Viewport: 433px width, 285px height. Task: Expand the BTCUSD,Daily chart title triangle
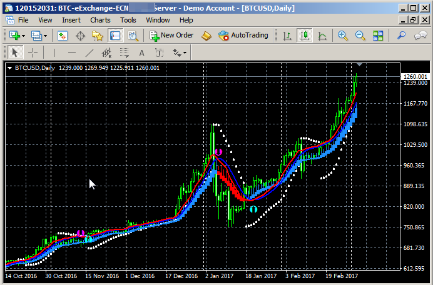tap(9, 68)
